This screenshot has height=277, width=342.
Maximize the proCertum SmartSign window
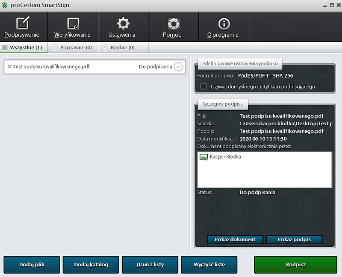(x=332, y=5)
